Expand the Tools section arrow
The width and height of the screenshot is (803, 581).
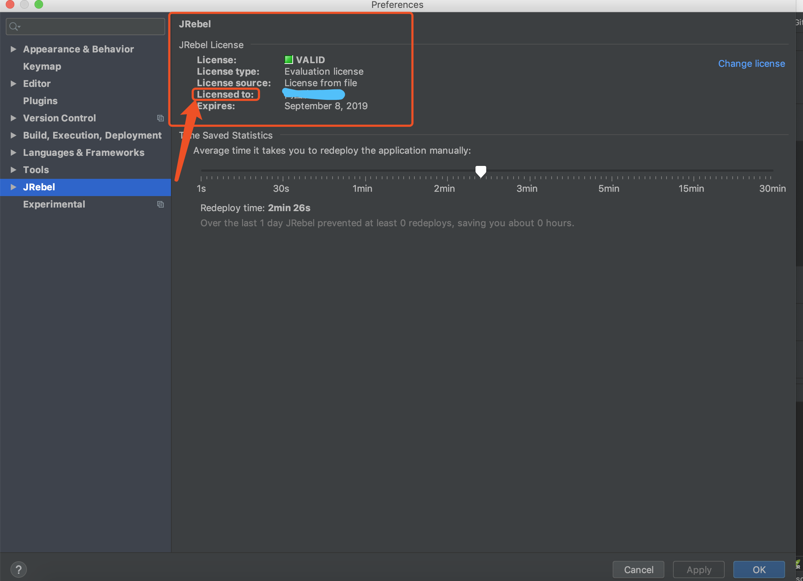[x=13, y=170]
